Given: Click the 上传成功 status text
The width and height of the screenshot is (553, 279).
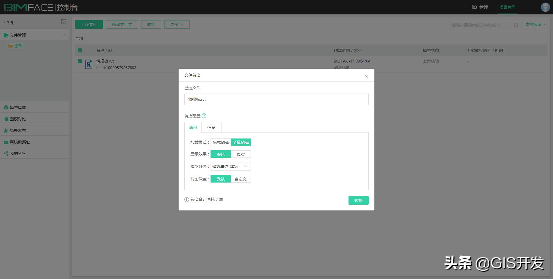Looking at the screenshot, I should pyautogui.click(x=431, y=61).
